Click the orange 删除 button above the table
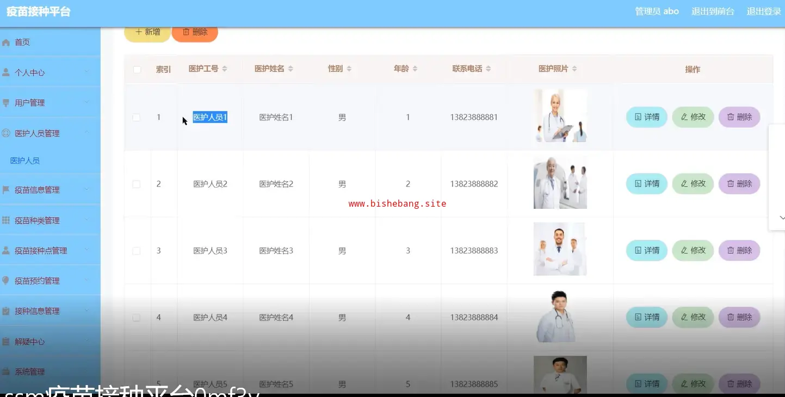 [x=195, y=32]
